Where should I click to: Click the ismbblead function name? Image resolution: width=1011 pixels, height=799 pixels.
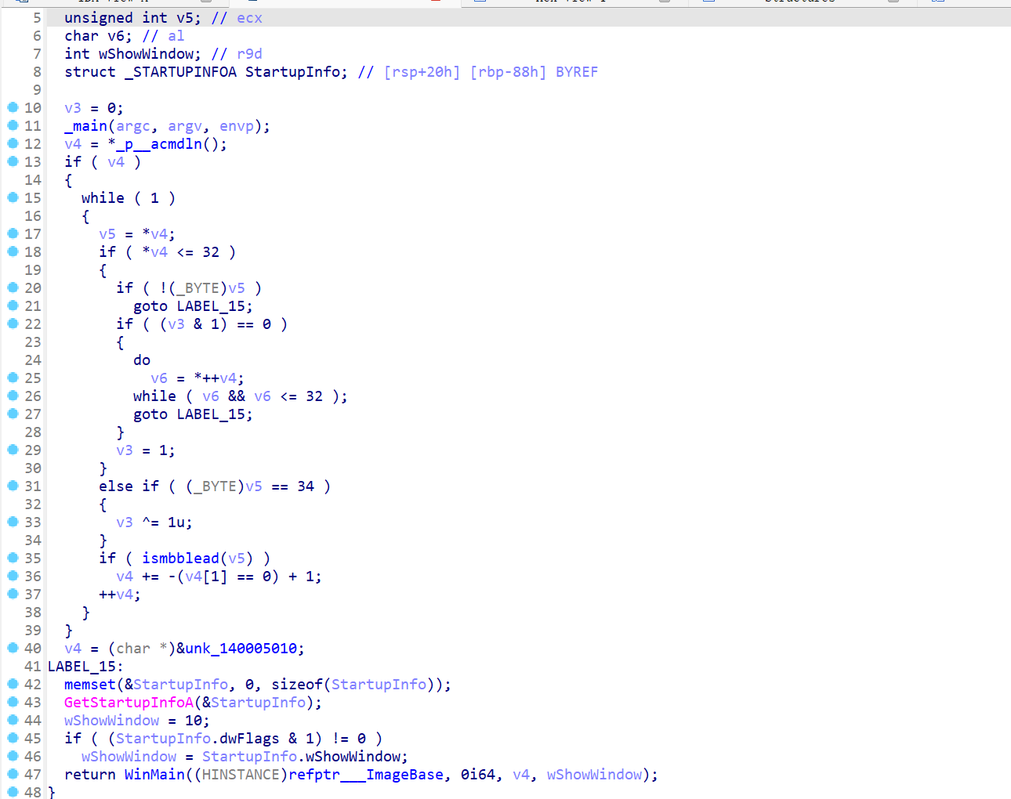point(180,559)
